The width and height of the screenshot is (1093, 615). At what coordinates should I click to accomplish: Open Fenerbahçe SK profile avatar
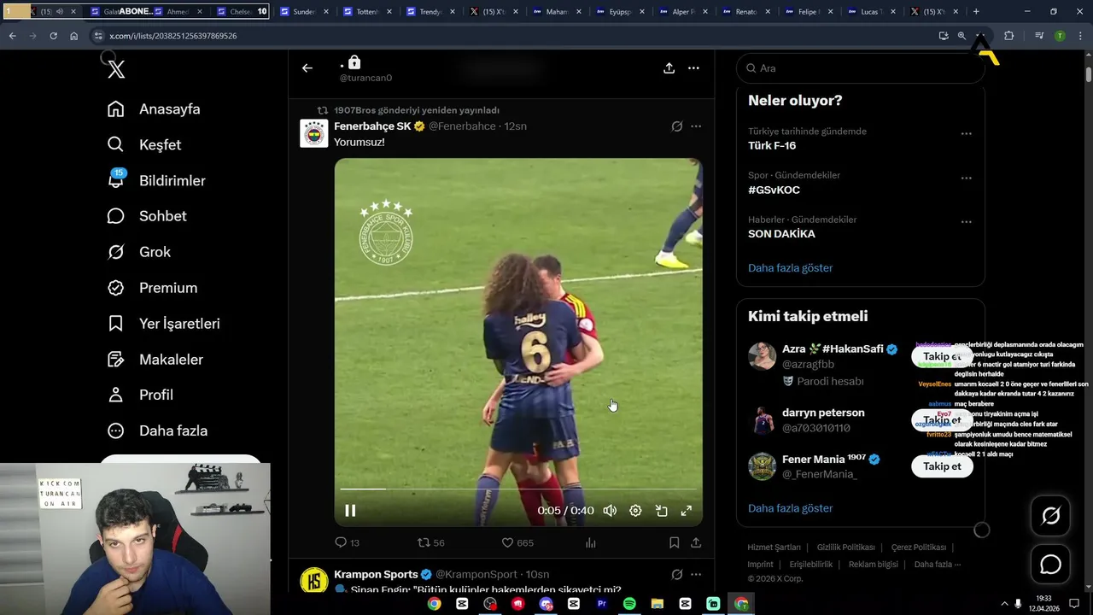click(314, 133)
